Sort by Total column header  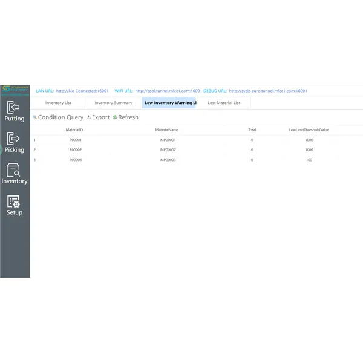pyautogui.click(x=252, y=130)
